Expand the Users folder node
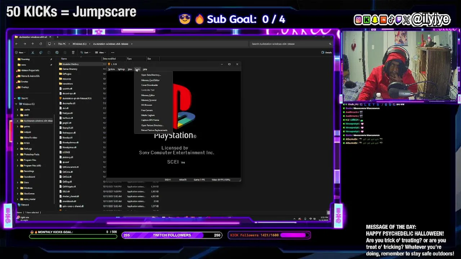Viewport: 461px width, 259px height. point(18,182)
